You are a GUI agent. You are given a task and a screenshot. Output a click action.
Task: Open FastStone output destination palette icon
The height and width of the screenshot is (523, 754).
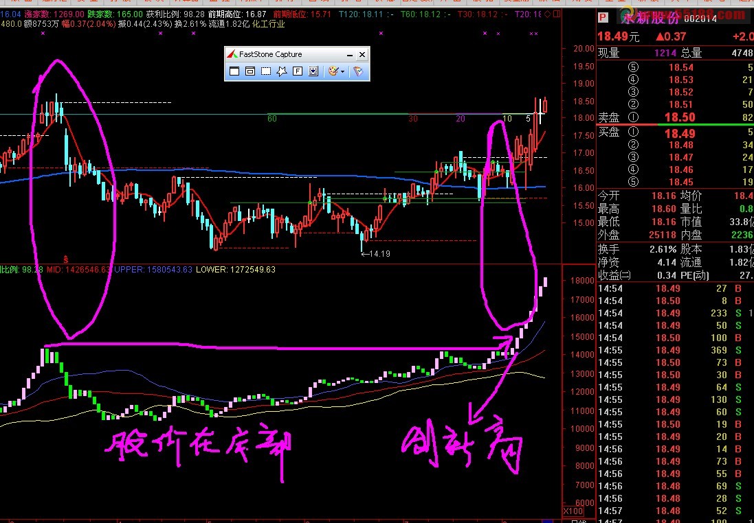(x=333, y=71)
